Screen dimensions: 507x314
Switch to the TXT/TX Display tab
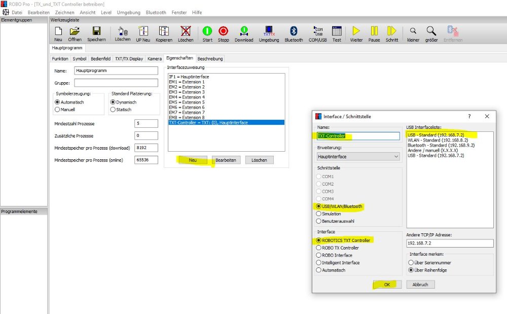[x=129, y=59]
